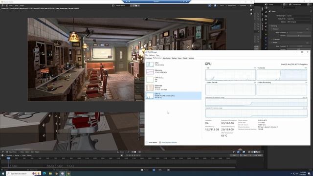This screenshot has width=313, height=176.
Task: Click the Blender icon in the taskbar
Action: click(x=57, y=174)
